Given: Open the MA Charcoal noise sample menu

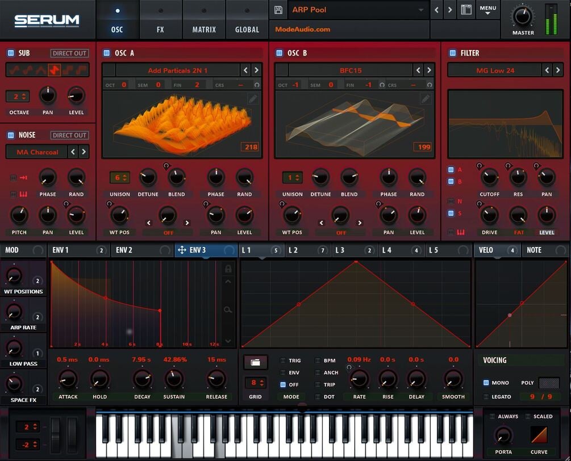Looking at the screenshot, I should (37, 152).
